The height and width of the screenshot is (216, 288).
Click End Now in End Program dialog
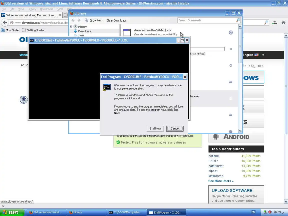click(155, 128)
